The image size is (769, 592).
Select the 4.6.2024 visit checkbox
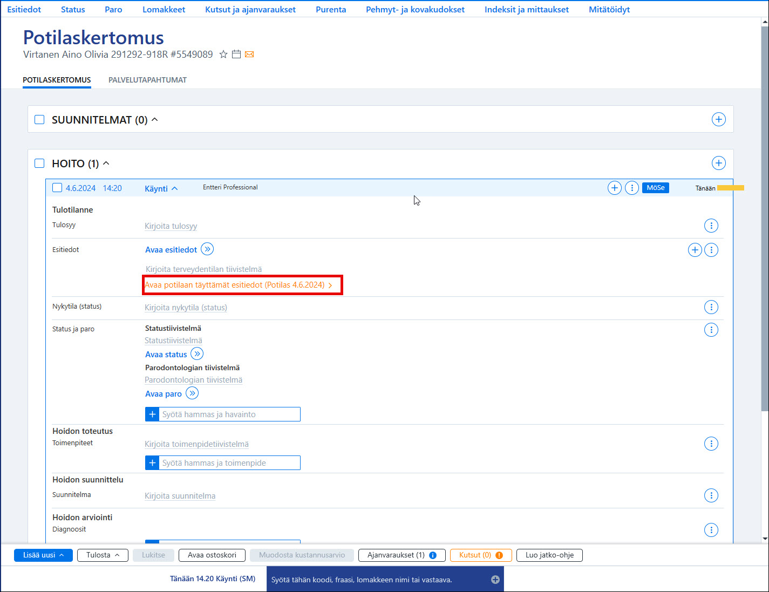click(x=57, y=188)
